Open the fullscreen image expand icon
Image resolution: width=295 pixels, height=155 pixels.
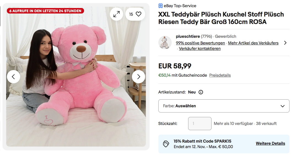click(117, 14)
